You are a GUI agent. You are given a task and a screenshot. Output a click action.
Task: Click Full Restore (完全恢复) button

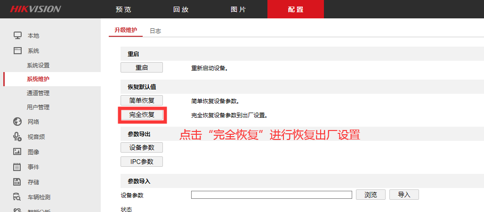pyautogui.click(x=142, y=114)
